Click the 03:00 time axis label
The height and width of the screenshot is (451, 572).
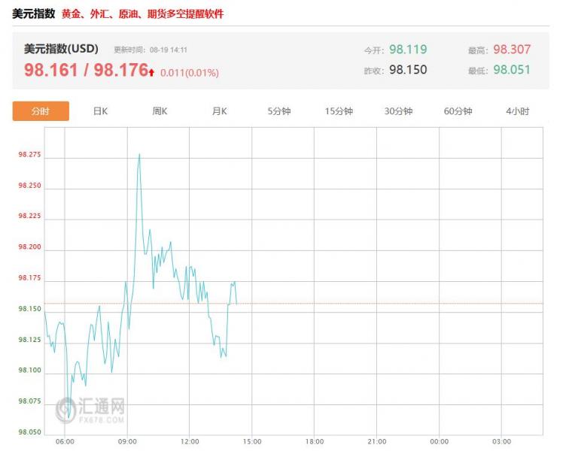501,441
